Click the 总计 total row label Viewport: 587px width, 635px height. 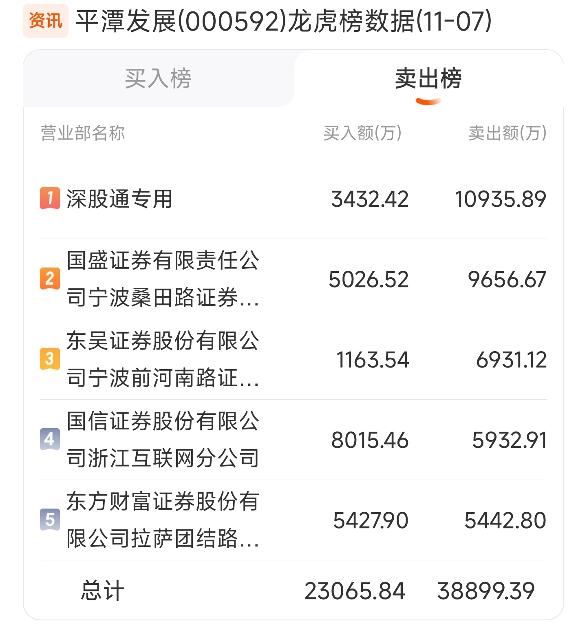click(102, 591)
